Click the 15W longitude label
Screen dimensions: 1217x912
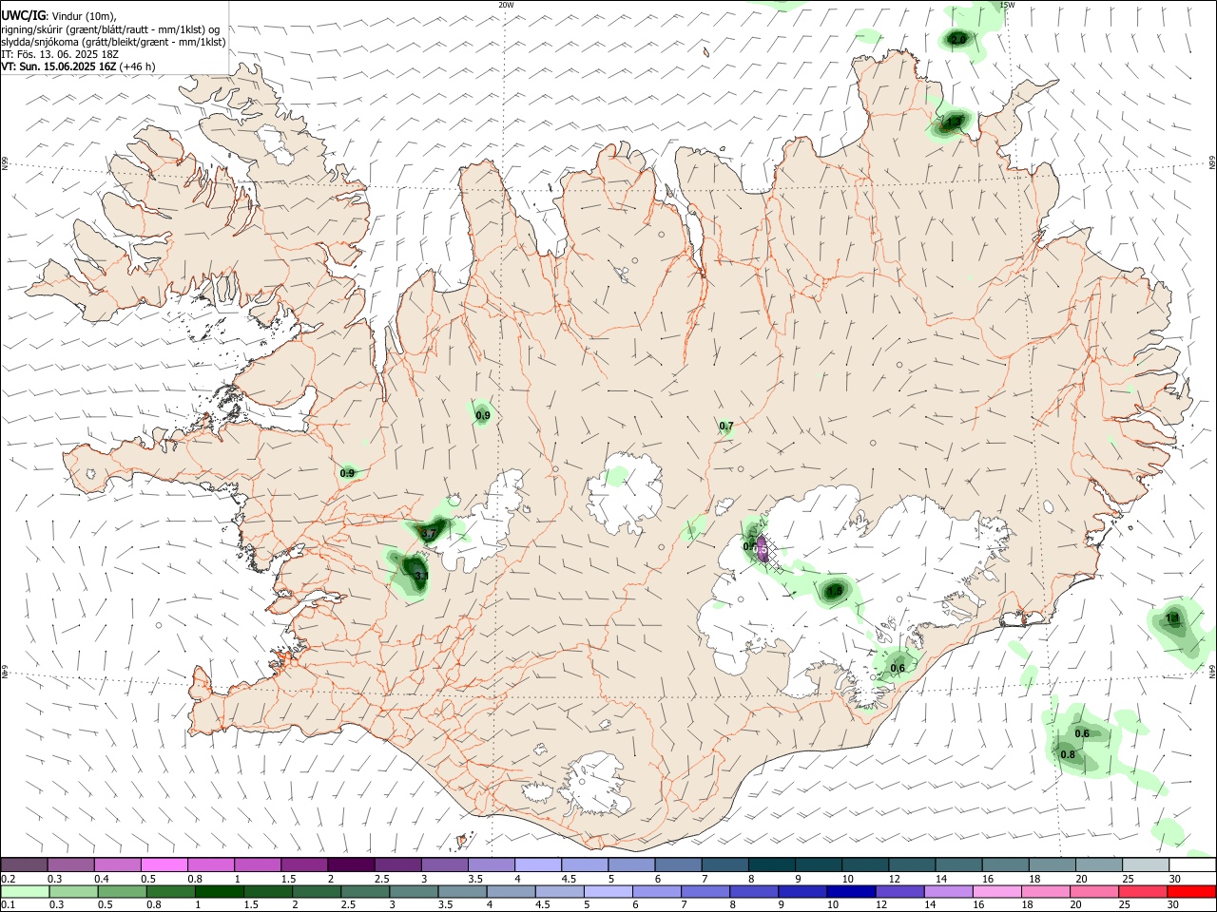click(1007, 5)
